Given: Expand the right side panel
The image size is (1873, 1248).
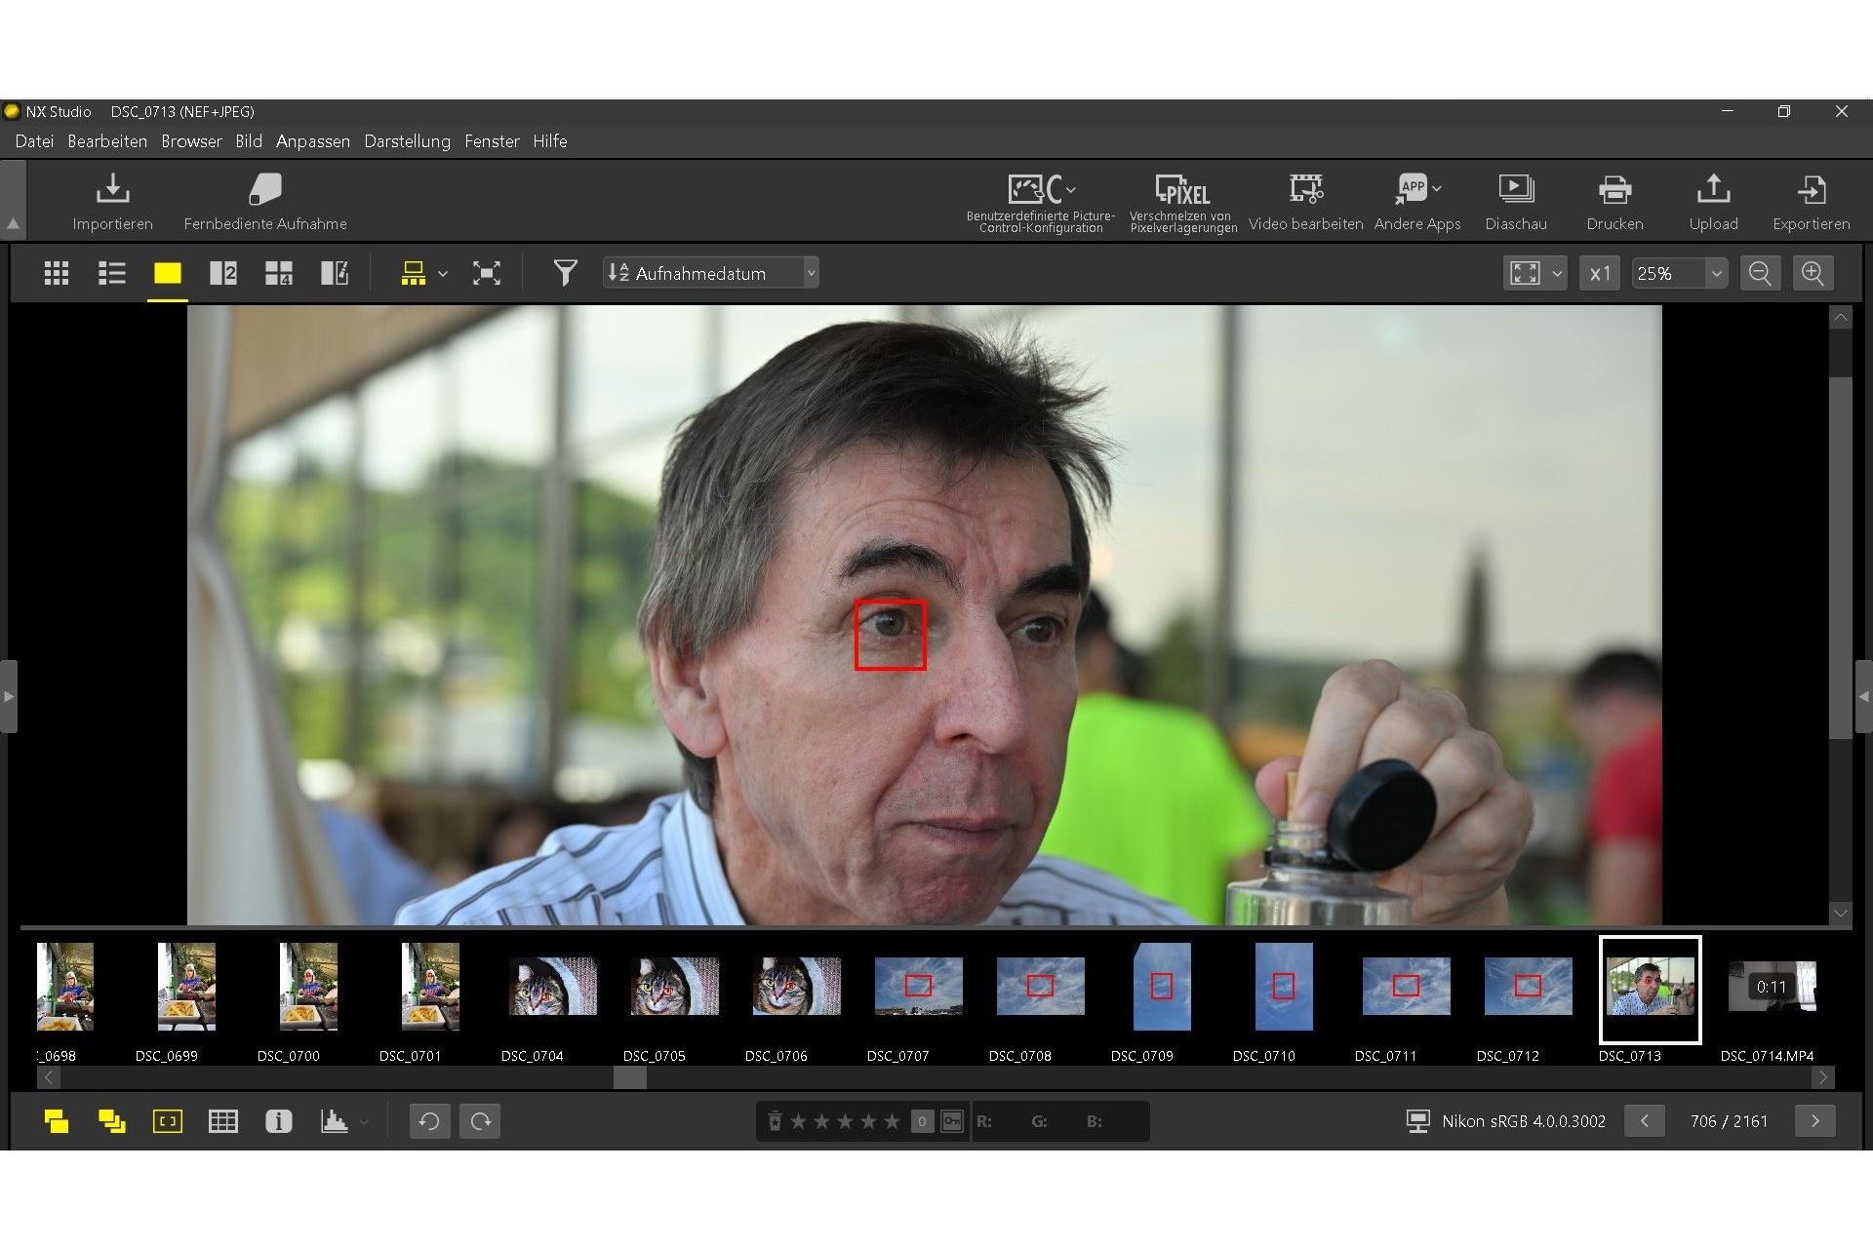Looking at the screenshot, I should tap(1863, 696).
